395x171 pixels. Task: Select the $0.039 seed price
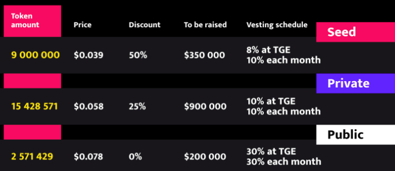coord(89,55)
